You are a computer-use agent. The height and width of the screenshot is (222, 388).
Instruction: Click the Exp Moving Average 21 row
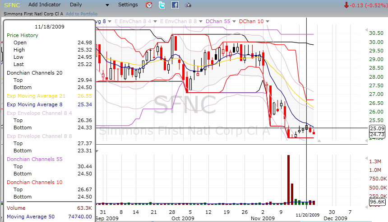click(49, 96)
